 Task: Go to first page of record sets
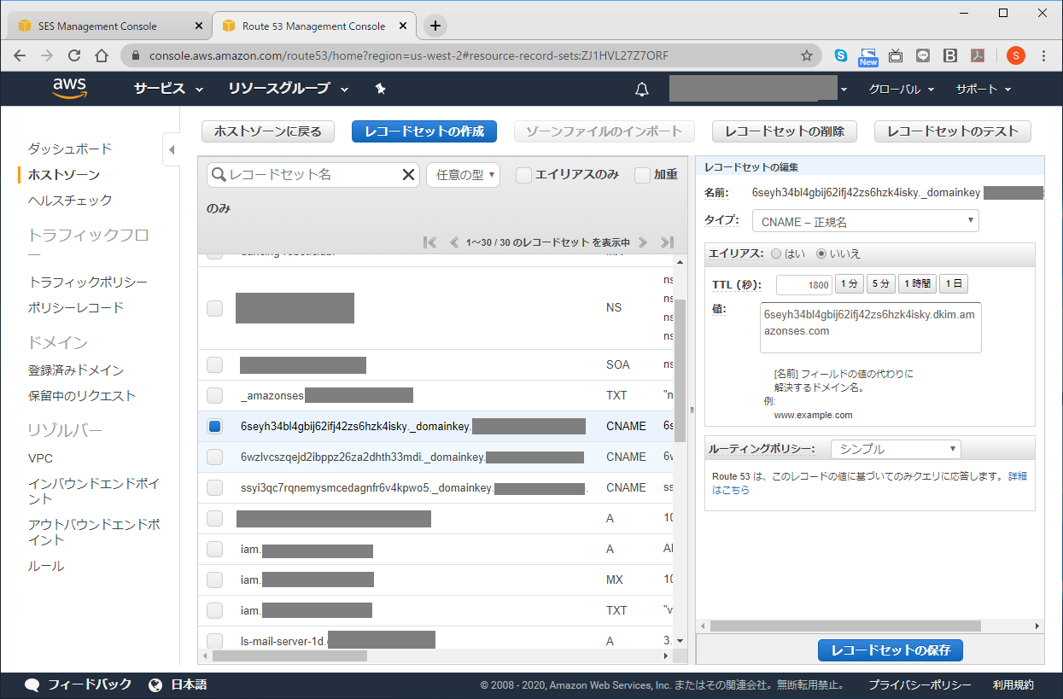(x=430, y=242)
